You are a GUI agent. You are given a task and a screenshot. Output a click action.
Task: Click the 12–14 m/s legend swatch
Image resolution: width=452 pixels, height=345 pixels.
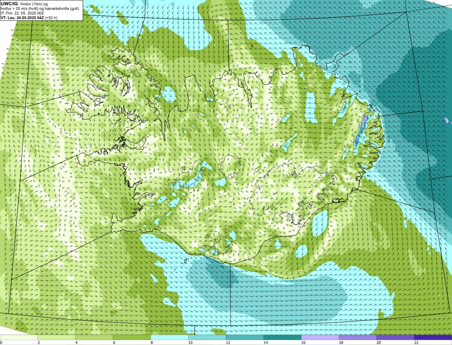pyautogui.click(x=245, y=337)
